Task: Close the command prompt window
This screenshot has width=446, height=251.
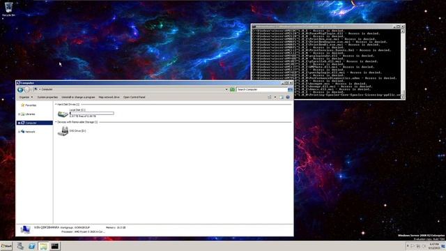Action: (x=403, y=26)
